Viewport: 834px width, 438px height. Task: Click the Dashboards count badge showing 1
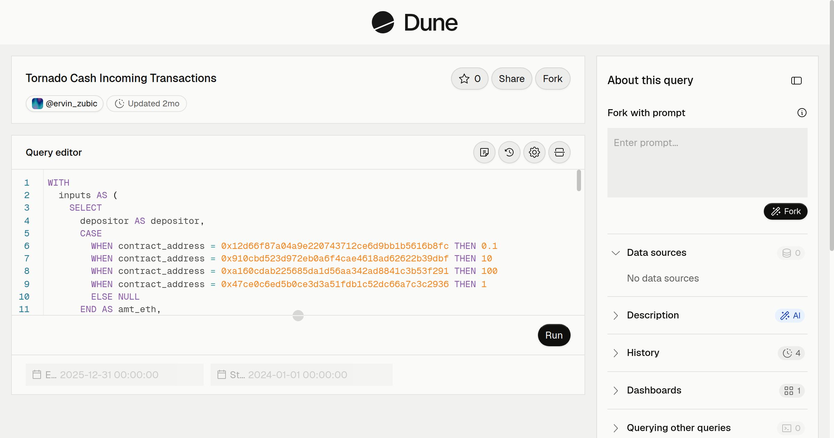pos(792,391)
